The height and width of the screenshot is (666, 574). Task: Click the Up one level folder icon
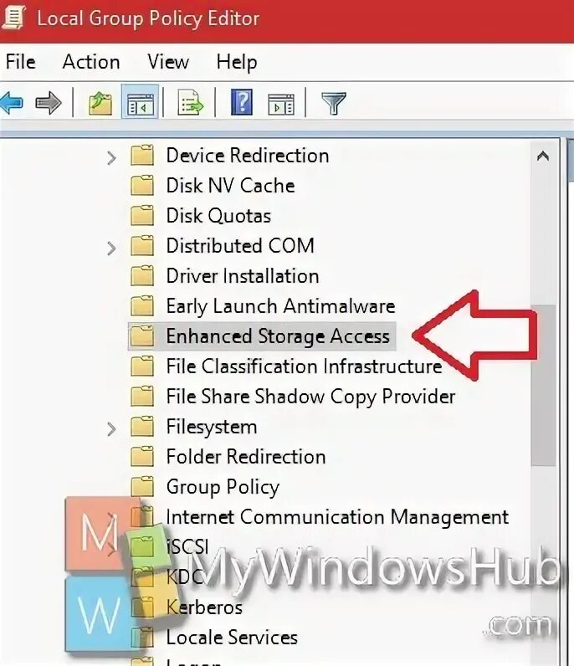[100, 103]
